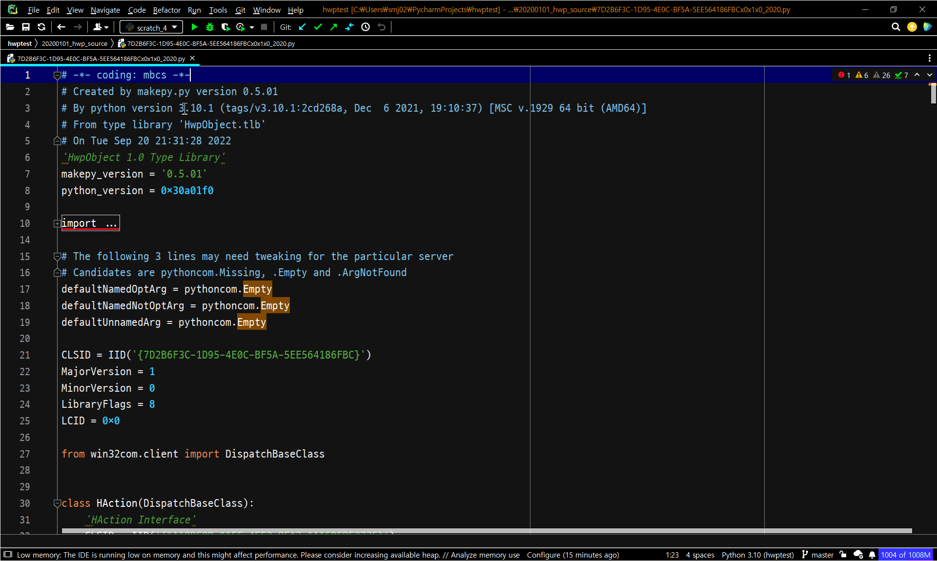Click the Save All disk icon
The image size is (937, 561).
tap(26, 27)
